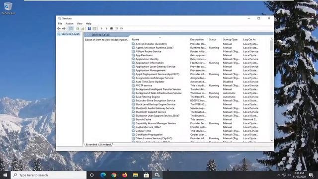The image size is (318, 179).
Task: Click the Forward arrow in Services toolbar
Action: 64,29
